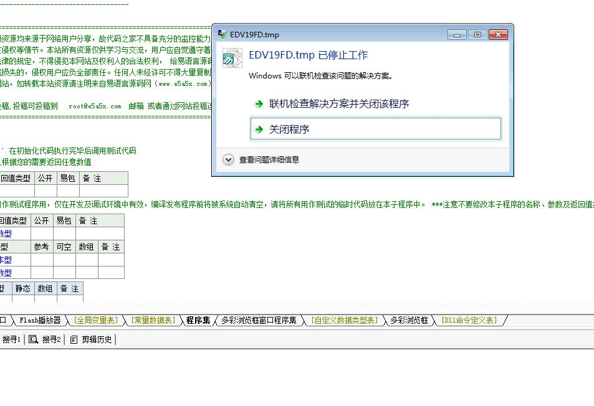
Task: Click 在初始化代码执行完毕后调用测试代码 comment
Action: [72, 151]
